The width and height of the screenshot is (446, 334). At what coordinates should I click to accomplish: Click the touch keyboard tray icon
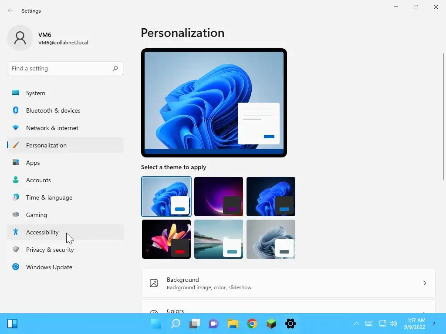pos(369,324)
